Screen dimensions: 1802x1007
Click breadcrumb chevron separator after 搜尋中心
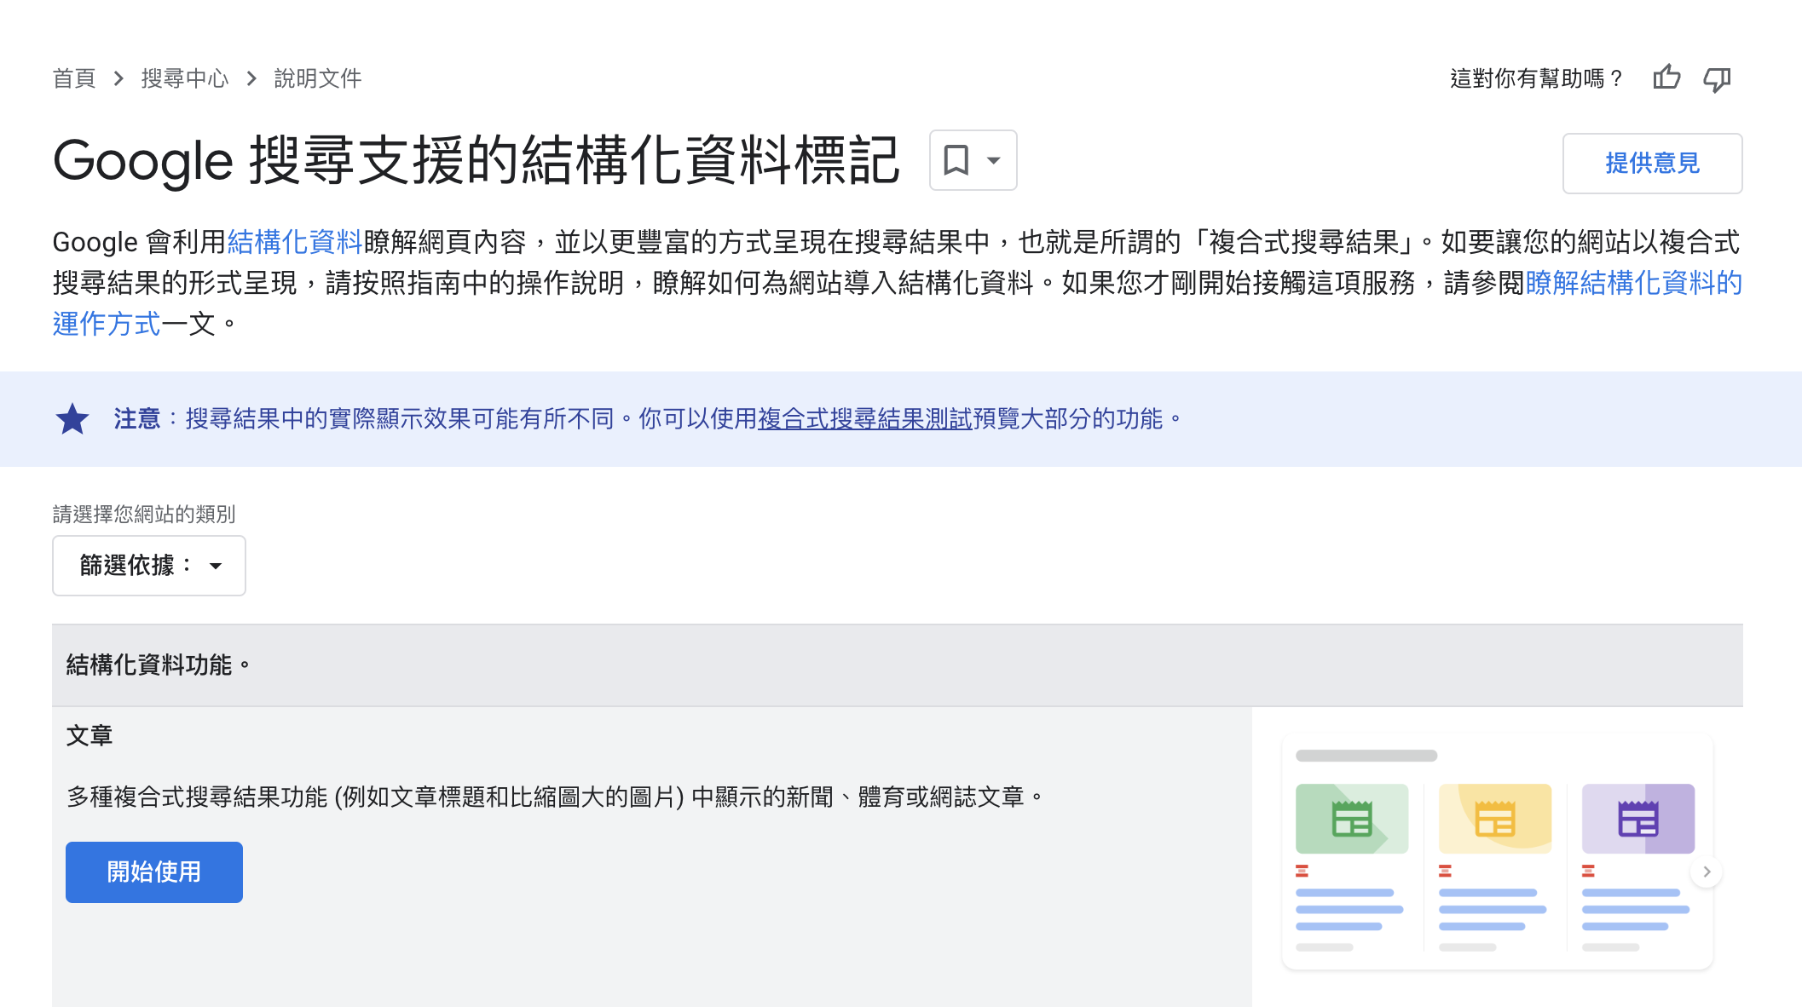pyautogui.click(x=251, y=78)
